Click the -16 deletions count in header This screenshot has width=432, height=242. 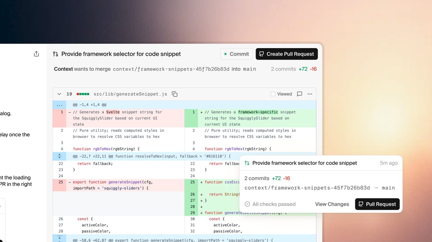tap(313, 69)
